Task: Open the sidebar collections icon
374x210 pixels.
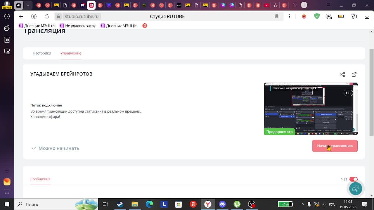Action: pyautogui.click(x=7, y=28)
